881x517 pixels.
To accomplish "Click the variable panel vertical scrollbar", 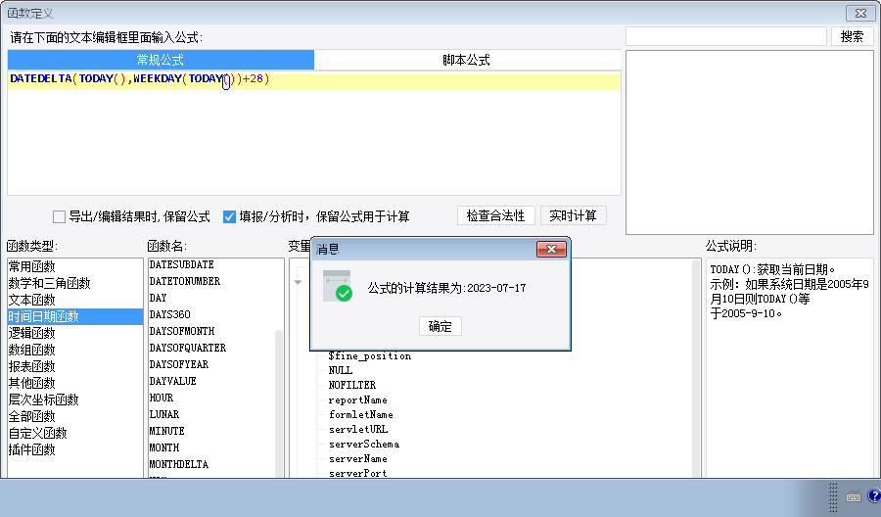I will [696, 368].
